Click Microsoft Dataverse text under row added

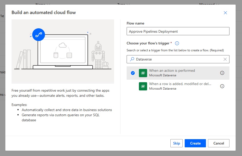(x=163, y=89)
